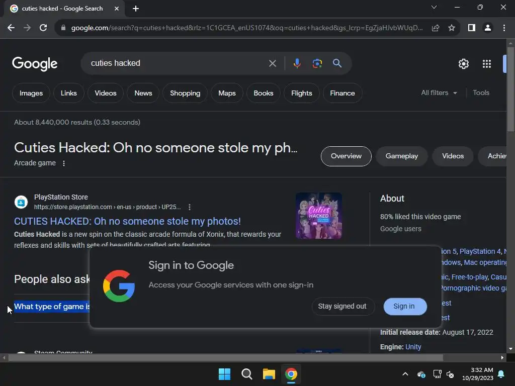Open the Windows Start menu
This screenshot has height=386, width=515.
point(225,374)
